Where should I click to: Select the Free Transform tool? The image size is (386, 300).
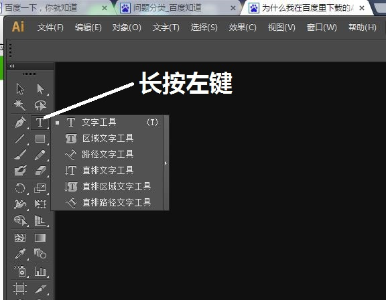pos(40,204)
